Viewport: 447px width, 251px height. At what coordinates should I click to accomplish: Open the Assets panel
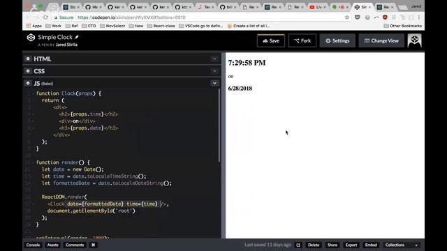(x=53, y=245)
